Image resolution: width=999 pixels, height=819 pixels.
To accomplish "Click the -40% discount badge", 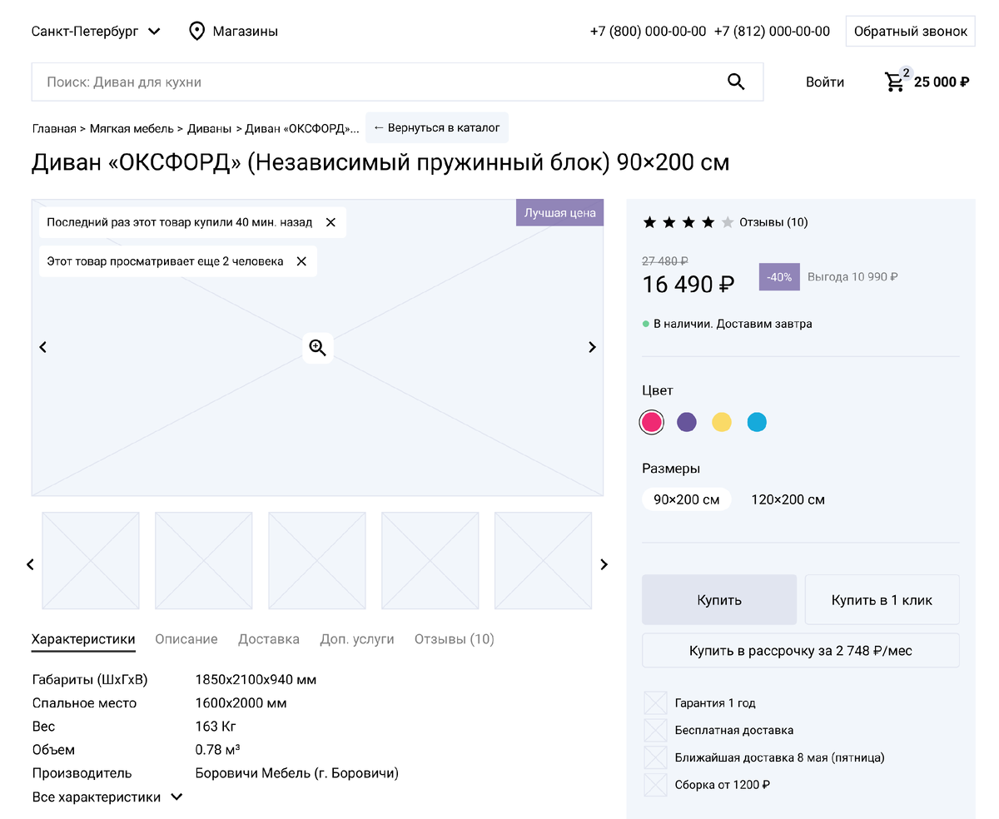I will click(x=779, y=277).
